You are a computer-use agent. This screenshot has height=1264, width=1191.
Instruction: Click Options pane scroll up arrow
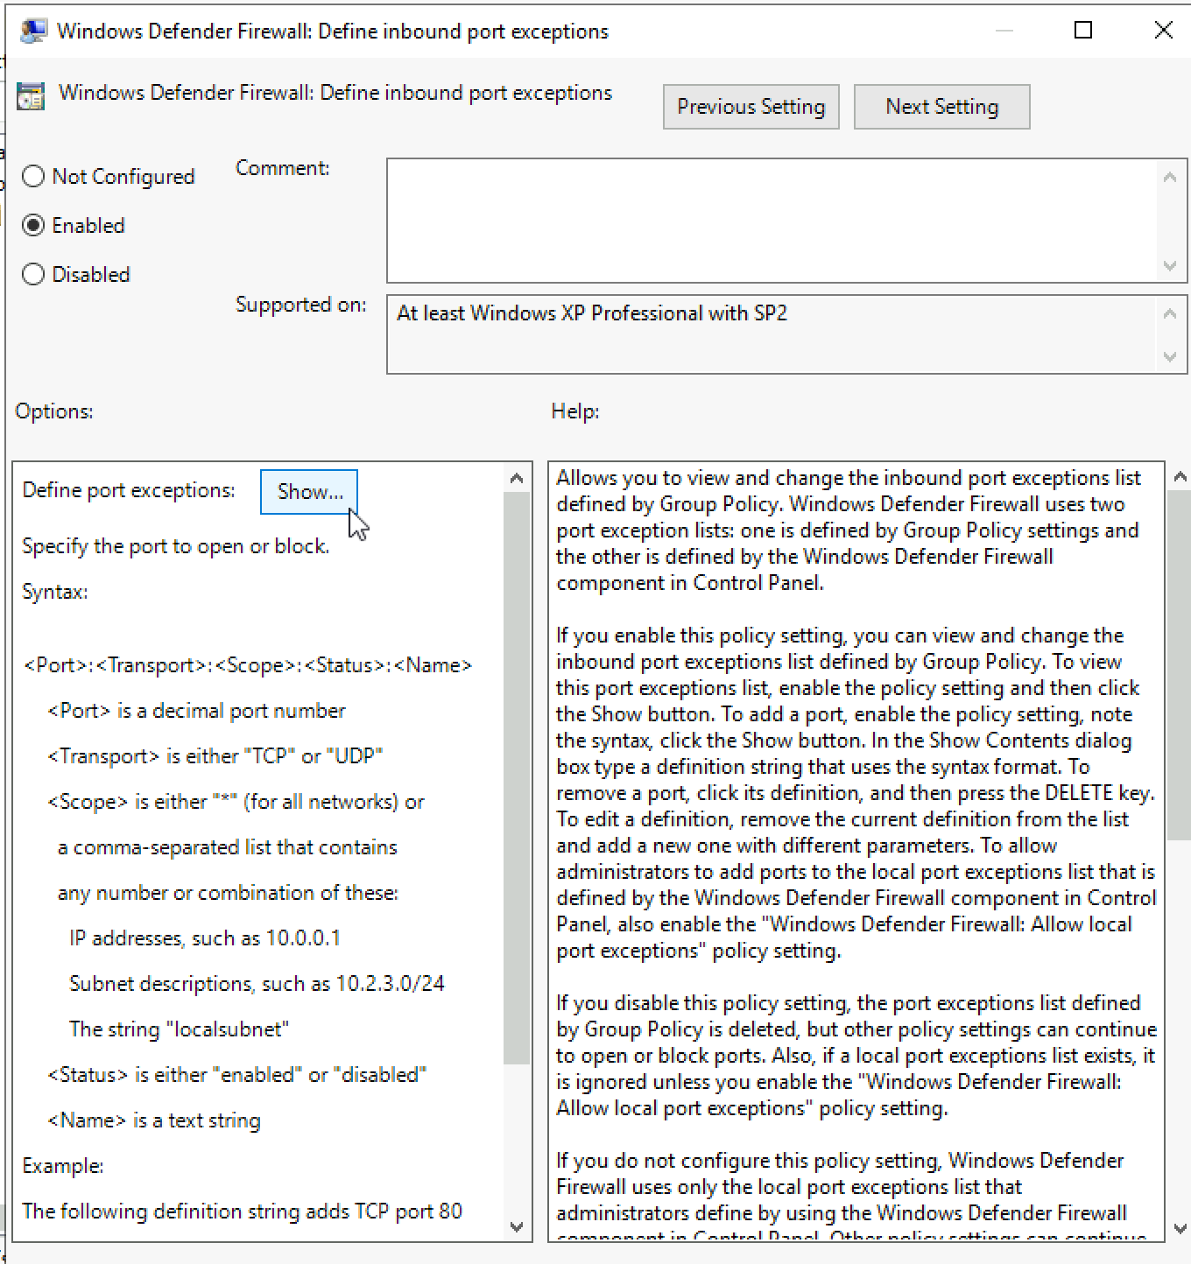pos(517,478)
